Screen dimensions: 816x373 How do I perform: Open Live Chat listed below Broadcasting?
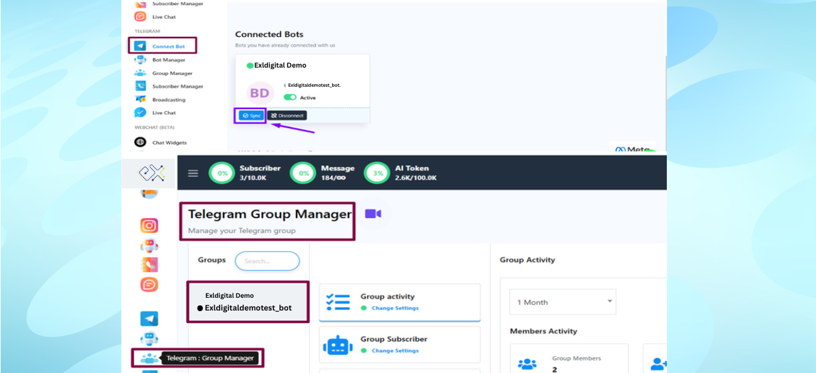(x=164, y=113)
